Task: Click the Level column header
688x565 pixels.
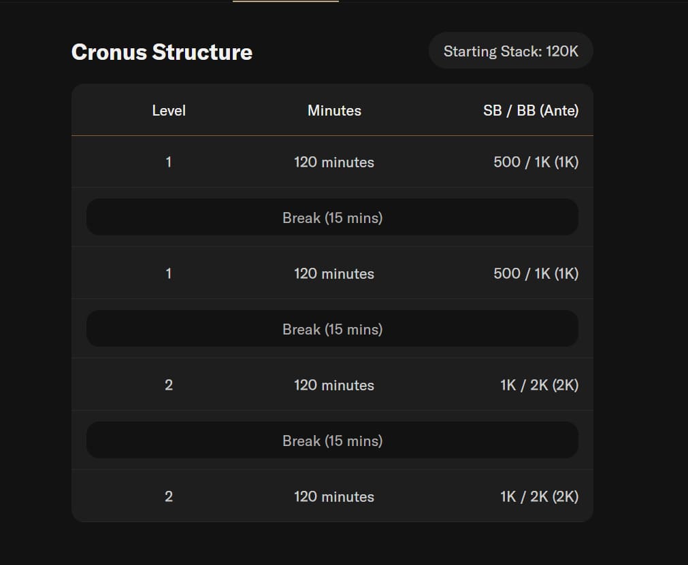Action: [169, 110]
